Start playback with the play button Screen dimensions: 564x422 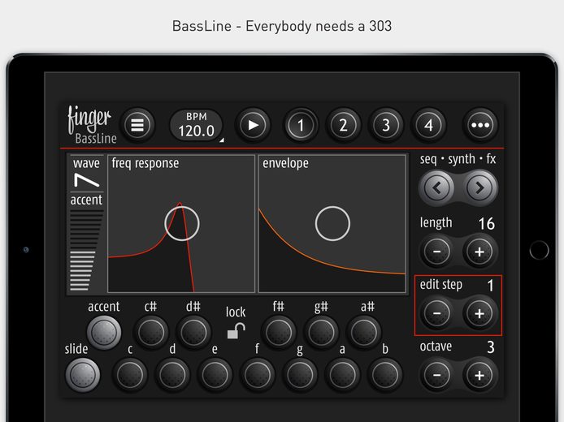pyautogui.click(x=253, y=125)
